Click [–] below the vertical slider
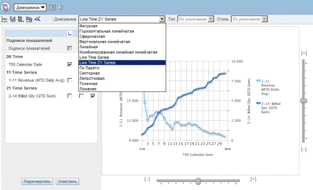The image size is (313, 190). tap(304, 149)
